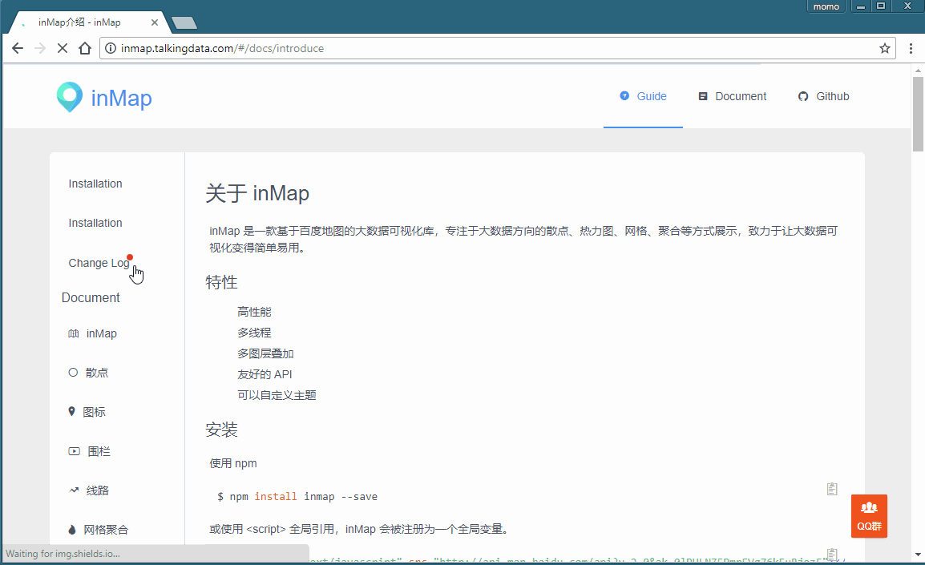Click the 线路 route icon

coord(73,490)
